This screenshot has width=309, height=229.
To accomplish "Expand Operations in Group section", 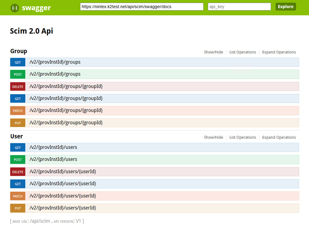I will [x=279, y=52].
